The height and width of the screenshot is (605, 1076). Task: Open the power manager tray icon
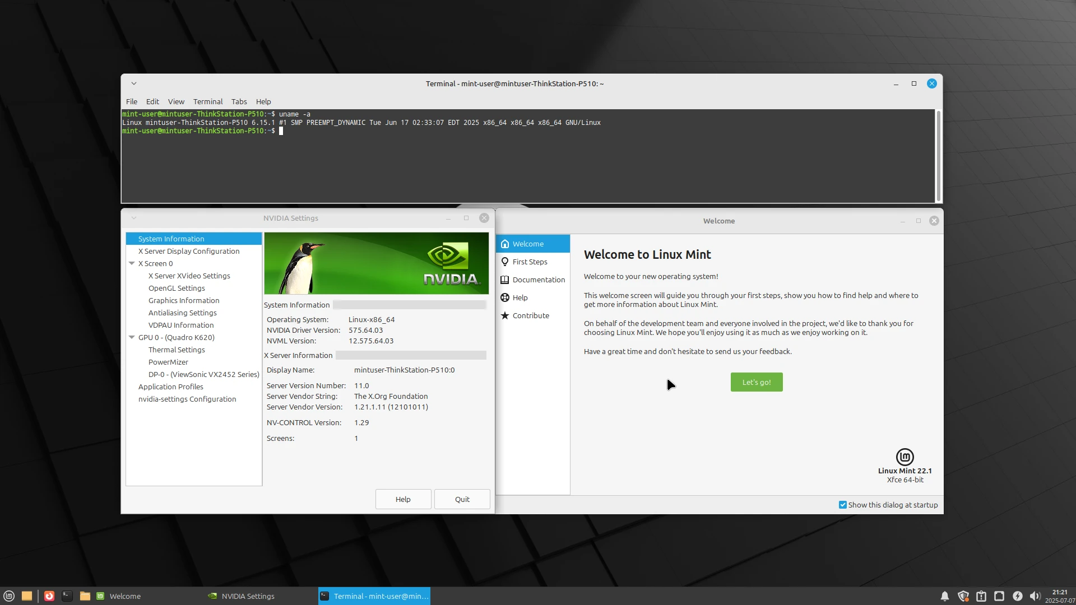coord(1017,596)
